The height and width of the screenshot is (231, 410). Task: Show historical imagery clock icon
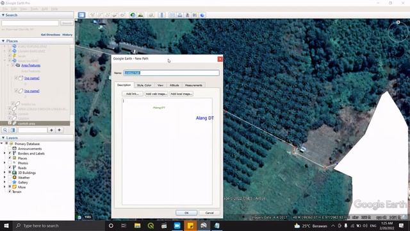point(133,15)
